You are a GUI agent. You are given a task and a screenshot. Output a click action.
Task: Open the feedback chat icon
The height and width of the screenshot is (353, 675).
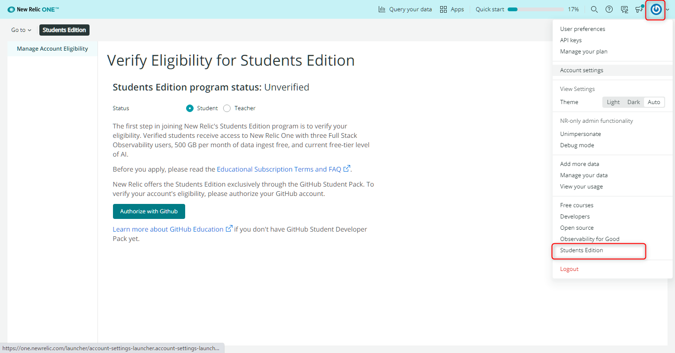(624, 9)
